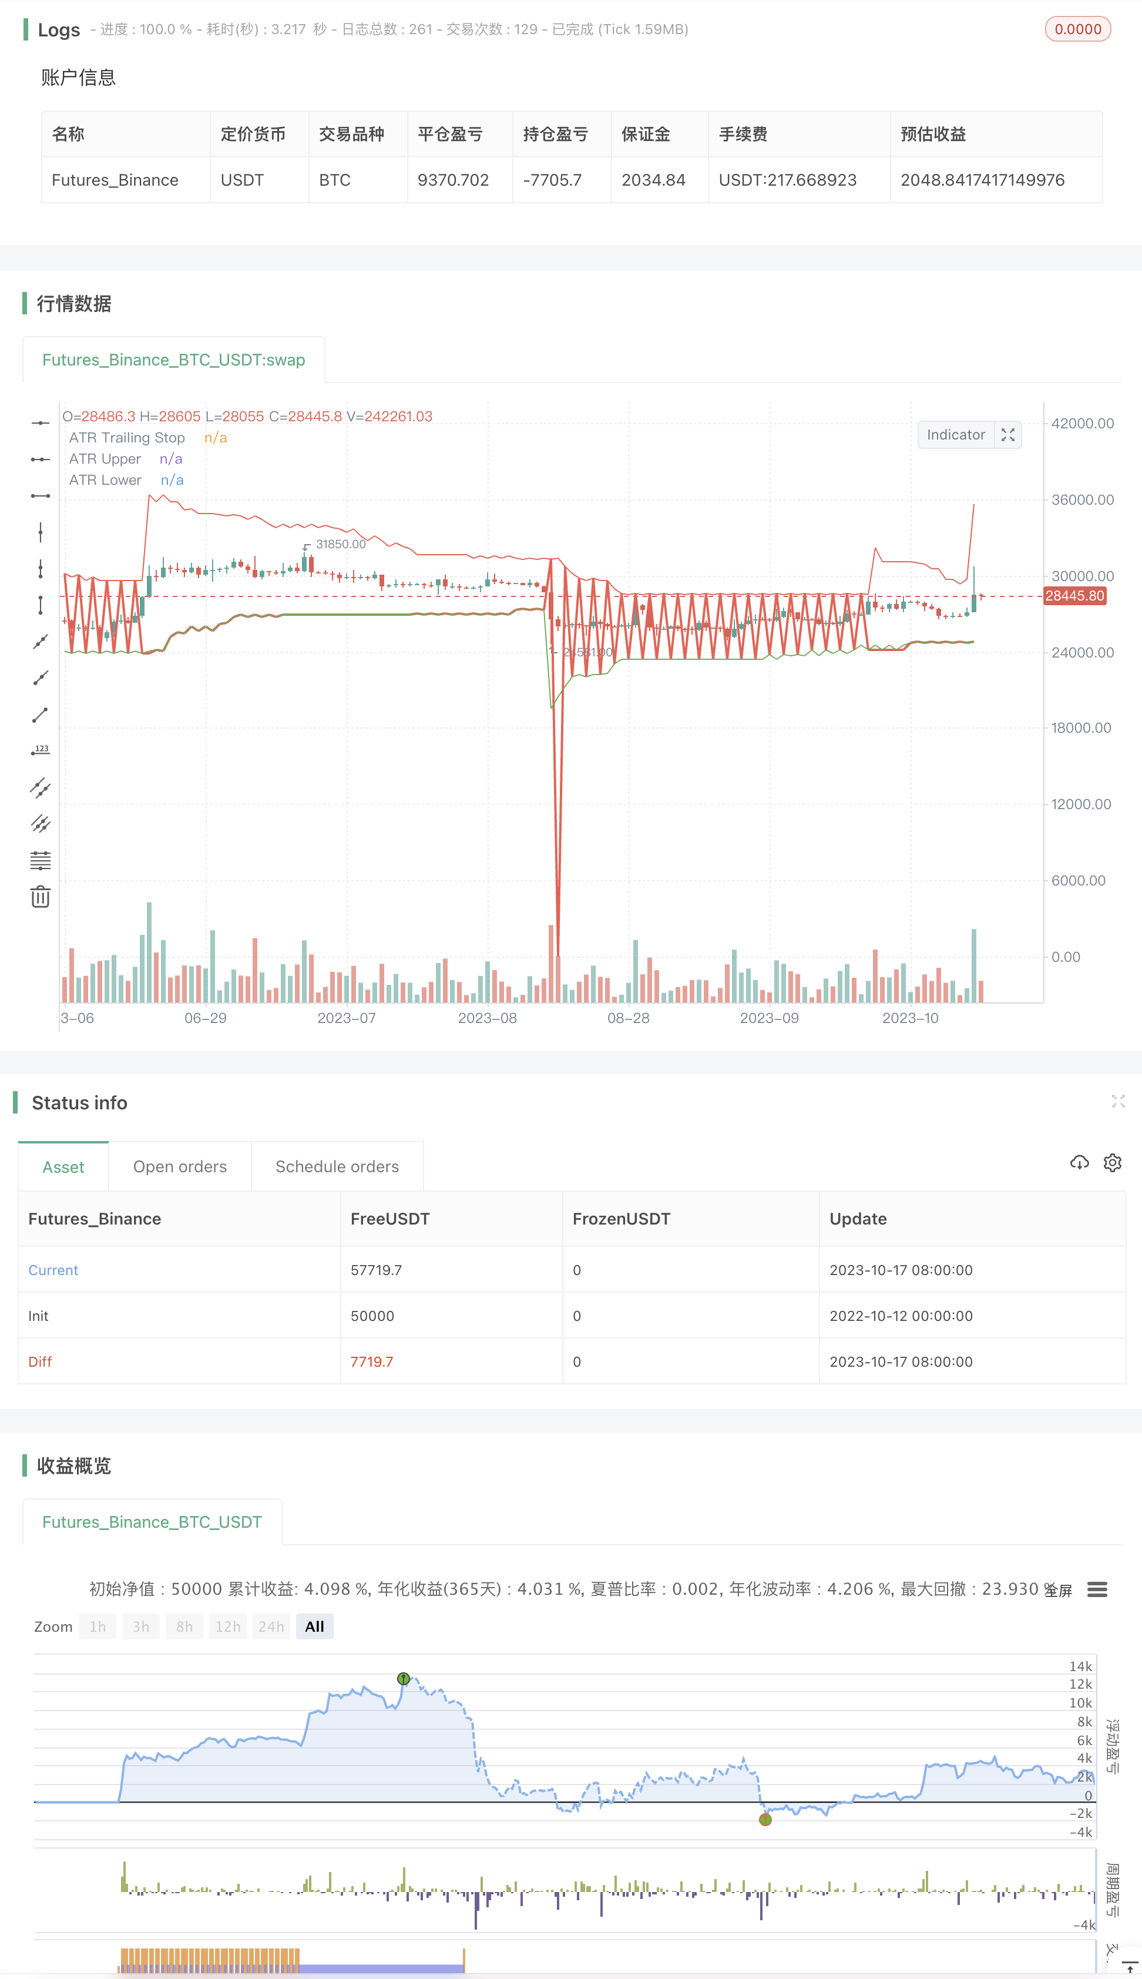Click the ATR Trailing Stop legend label
Screen dimensions: 1142x1979
(x=127, y=438)
